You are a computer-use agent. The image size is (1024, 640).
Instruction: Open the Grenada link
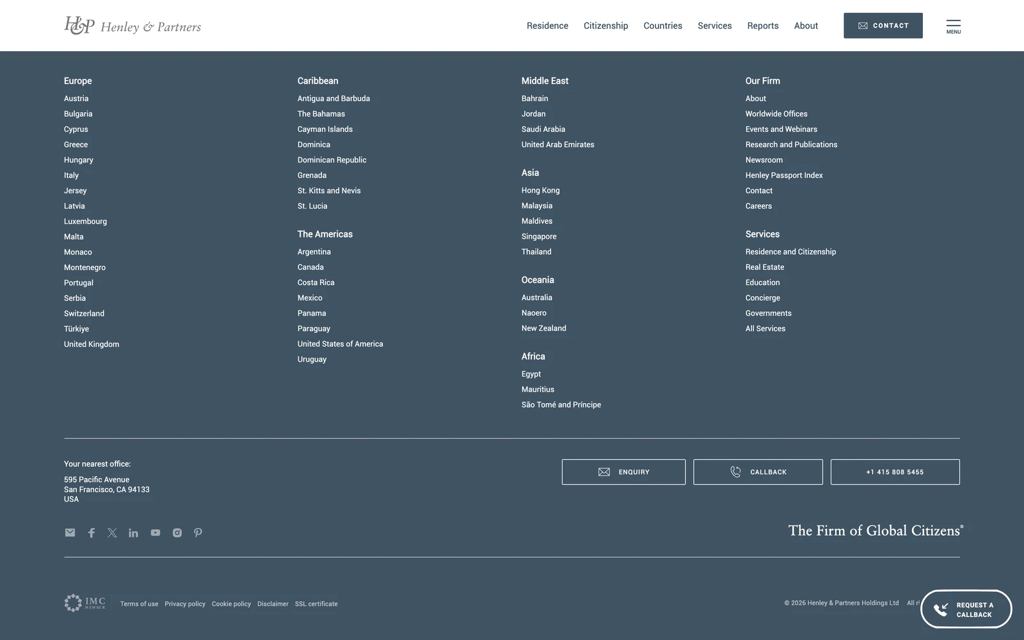pyautogui.click(x=312, y=175)
